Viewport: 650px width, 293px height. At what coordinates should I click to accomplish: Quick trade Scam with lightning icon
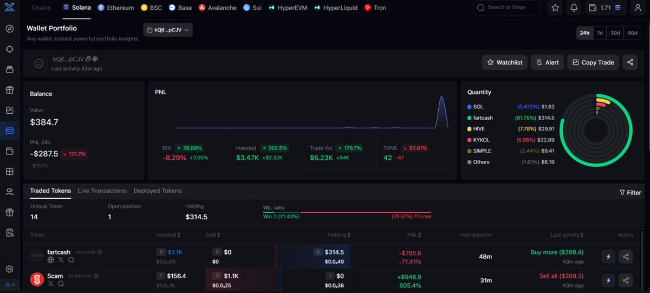[x=608, y=280]
